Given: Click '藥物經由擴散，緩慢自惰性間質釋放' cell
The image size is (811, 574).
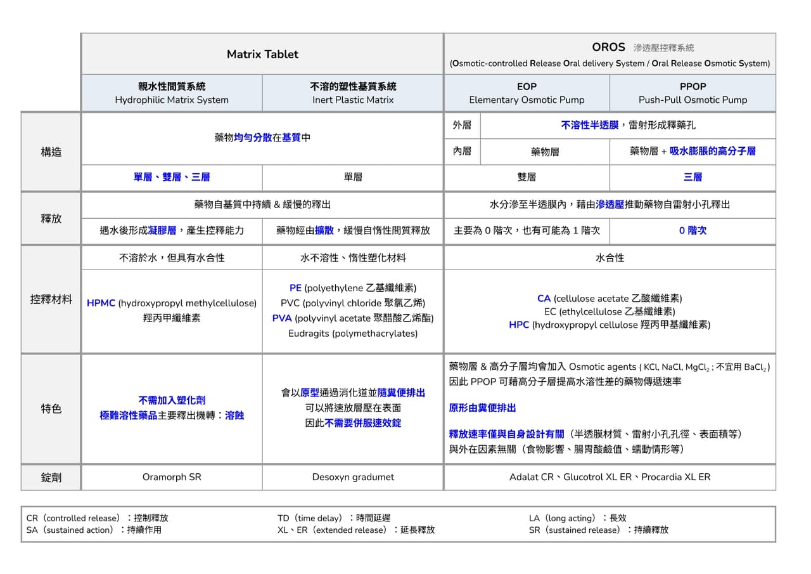Looking at the screenshot, I should (x=353, y=231).
